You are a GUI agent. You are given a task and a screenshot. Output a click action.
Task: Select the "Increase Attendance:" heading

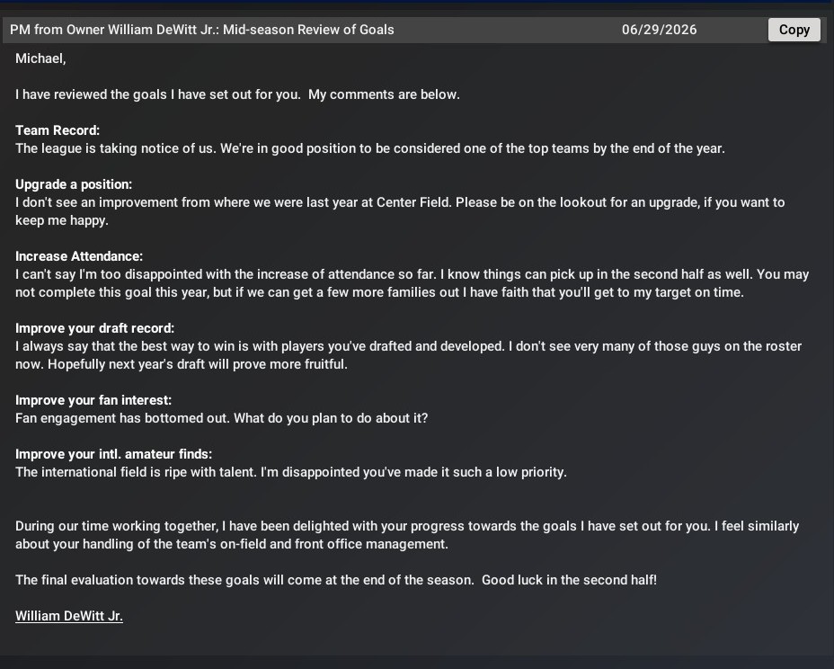coord(79,256)
